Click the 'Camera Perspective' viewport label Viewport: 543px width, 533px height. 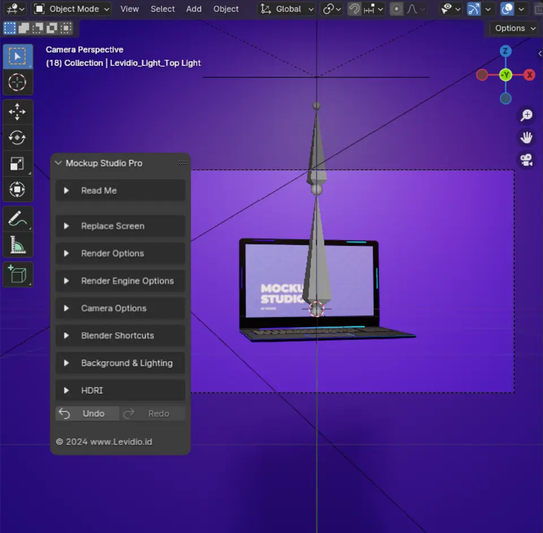[x=84, y=50]
